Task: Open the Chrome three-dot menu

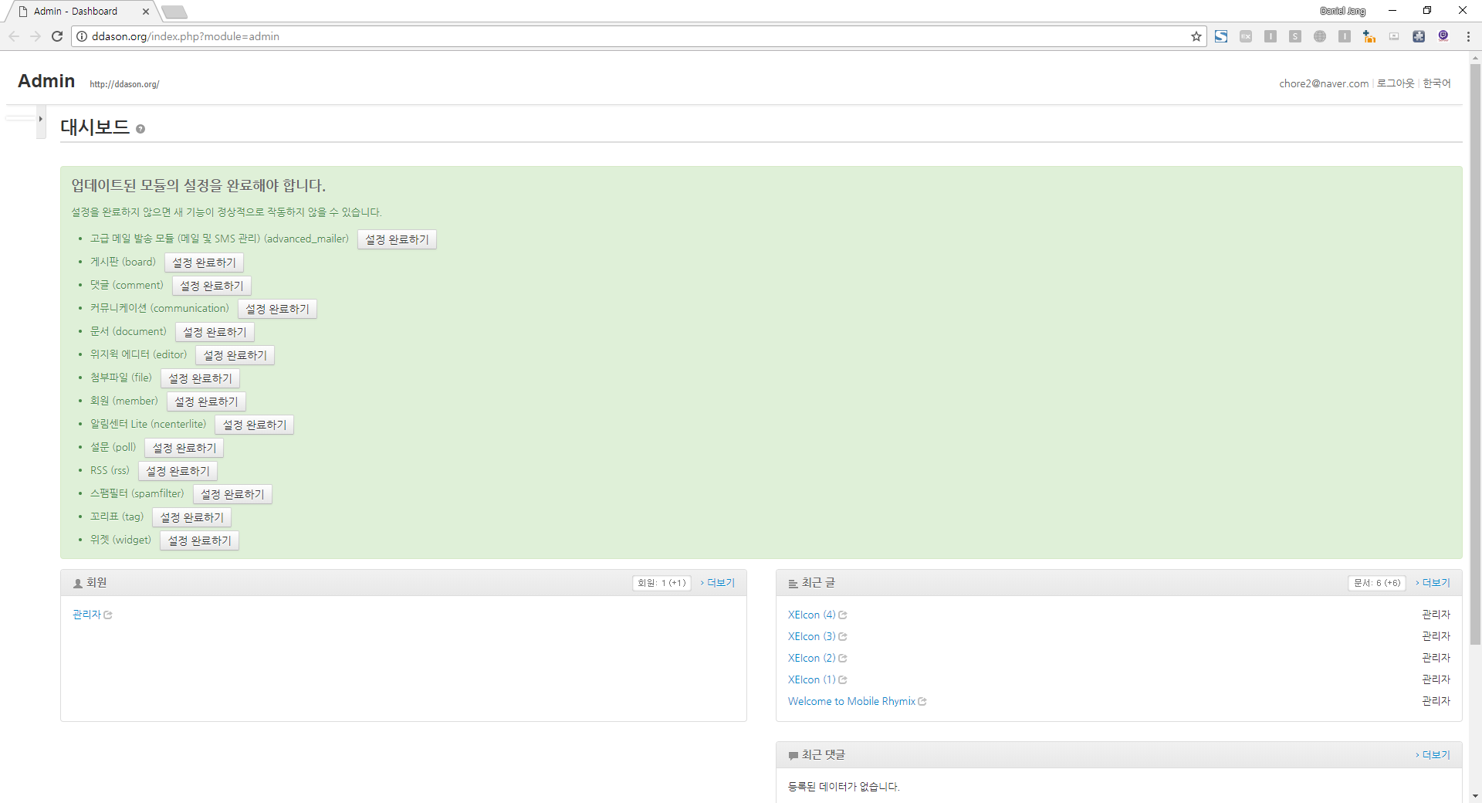Action: click(1468, 36)
